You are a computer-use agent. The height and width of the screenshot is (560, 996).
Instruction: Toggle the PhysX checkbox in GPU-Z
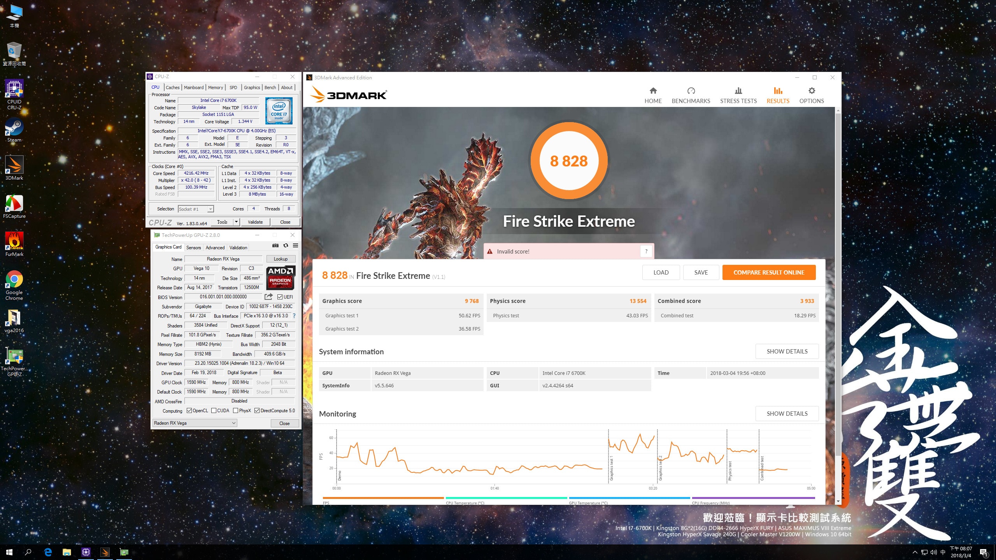pyautogui.click(x=235, y=411)
